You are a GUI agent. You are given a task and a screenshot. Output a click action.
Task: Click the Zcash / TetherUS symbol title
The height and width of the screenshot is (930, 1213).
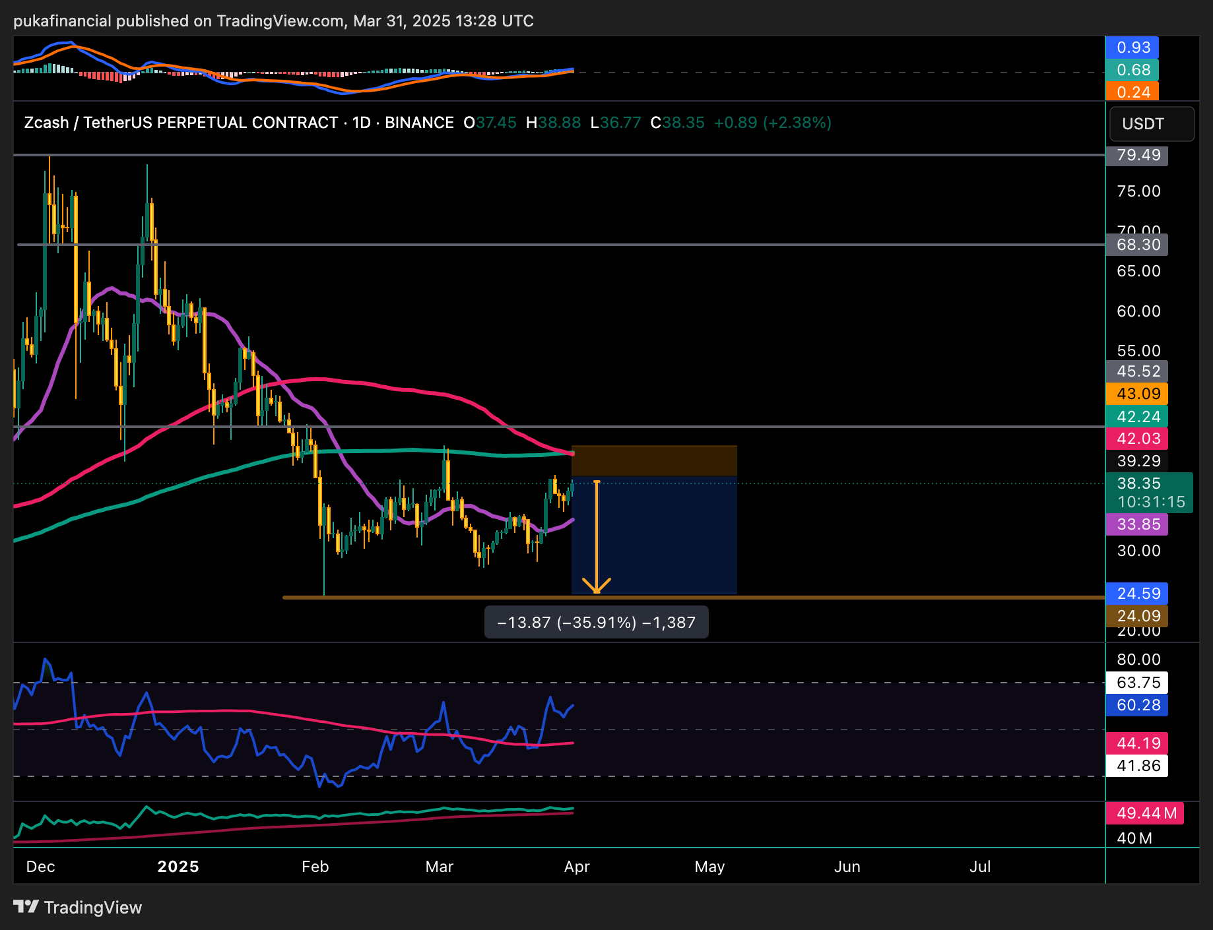(181, 123)
